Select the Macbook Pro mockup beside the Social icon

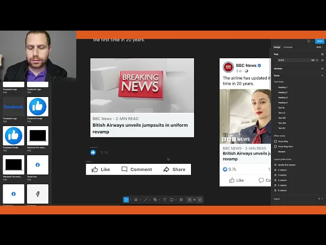point(14,165)
